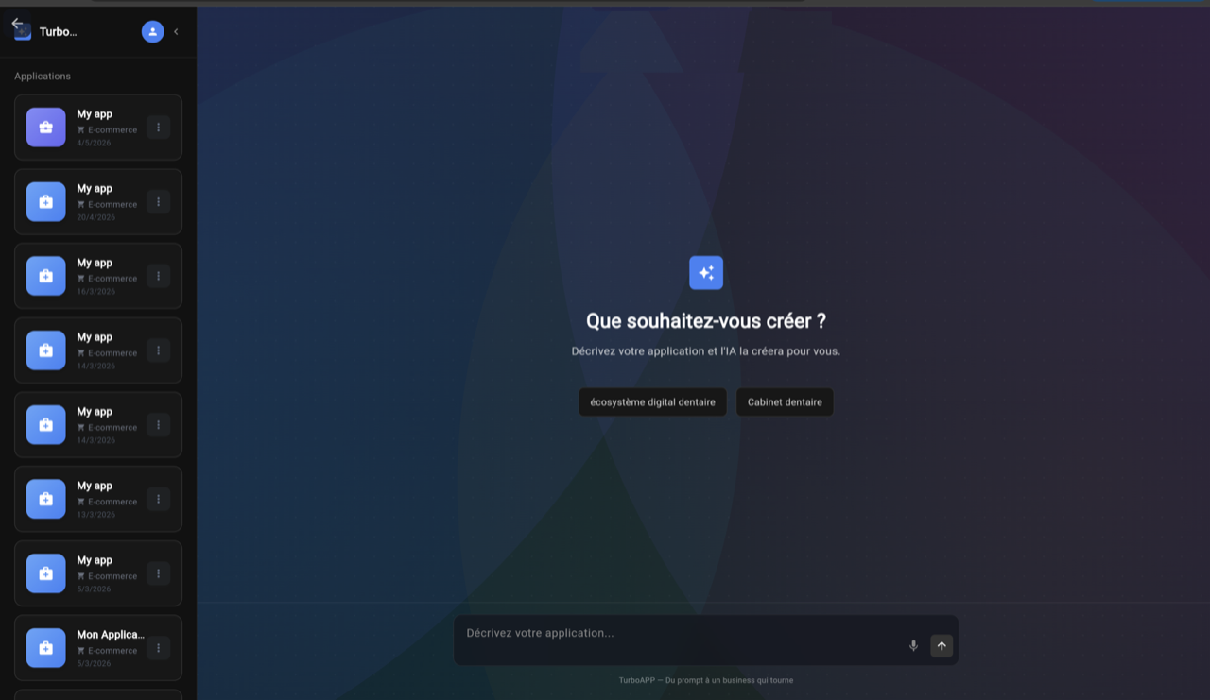Click the date '20/4/2026' in the sidebar
The width and height of the screenshot is (1210, 700).
tap(95, 217)
